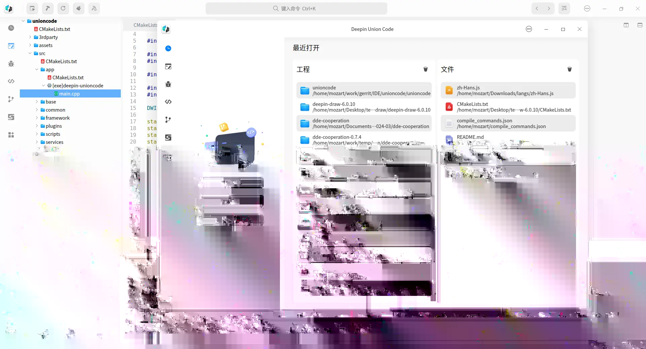Collapse the app folder
The width and height of the screenshot is (646, 349).
tap(37, 69)
